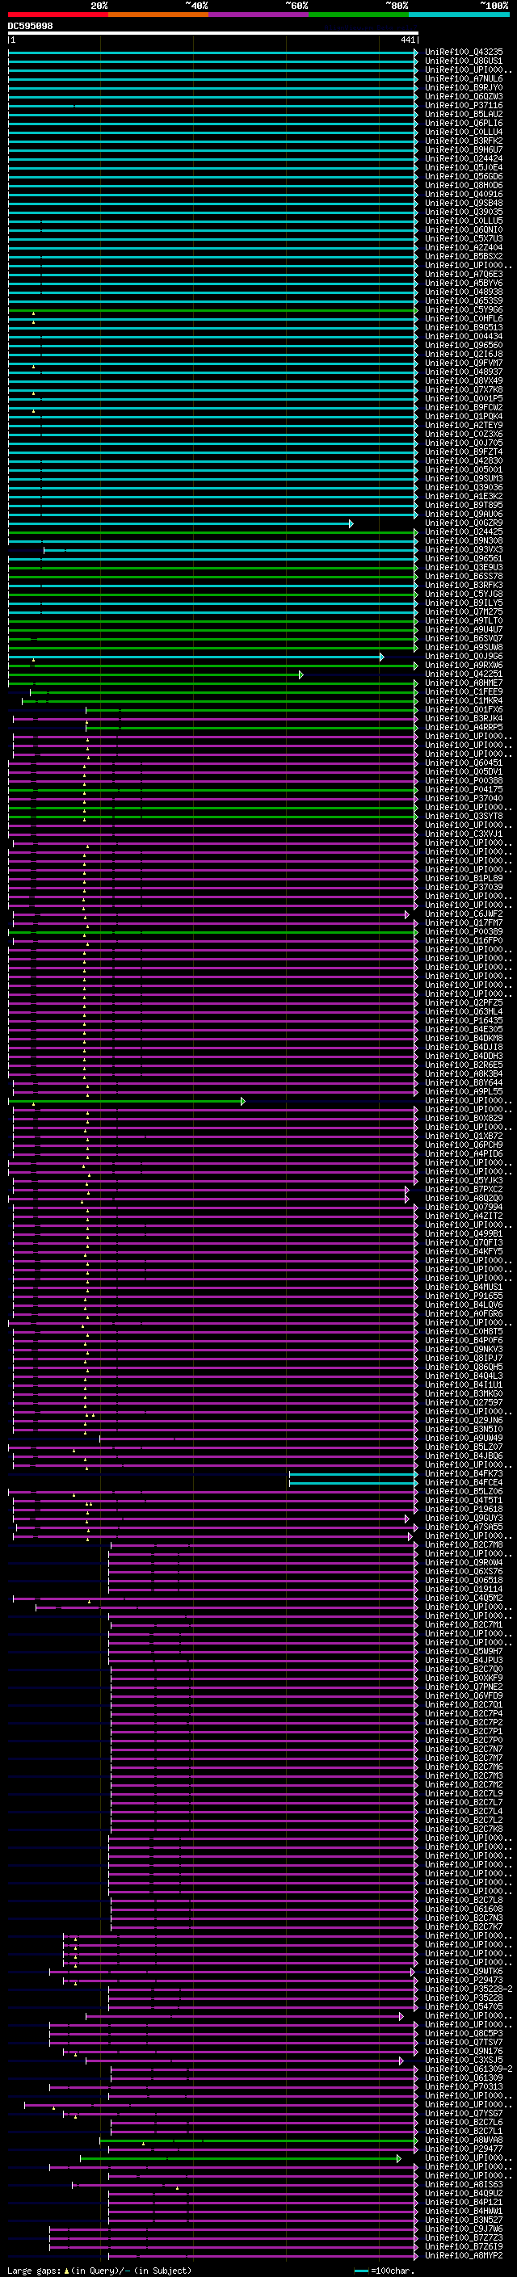Select the UniRef100_P00389 label
The image size is (517, 2277).
(464, 931)
